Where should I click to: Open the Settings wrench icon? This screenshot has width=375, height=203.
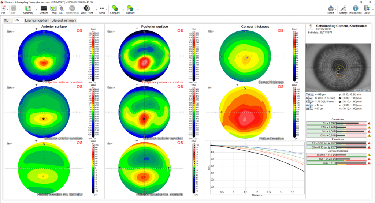[343, 8]
